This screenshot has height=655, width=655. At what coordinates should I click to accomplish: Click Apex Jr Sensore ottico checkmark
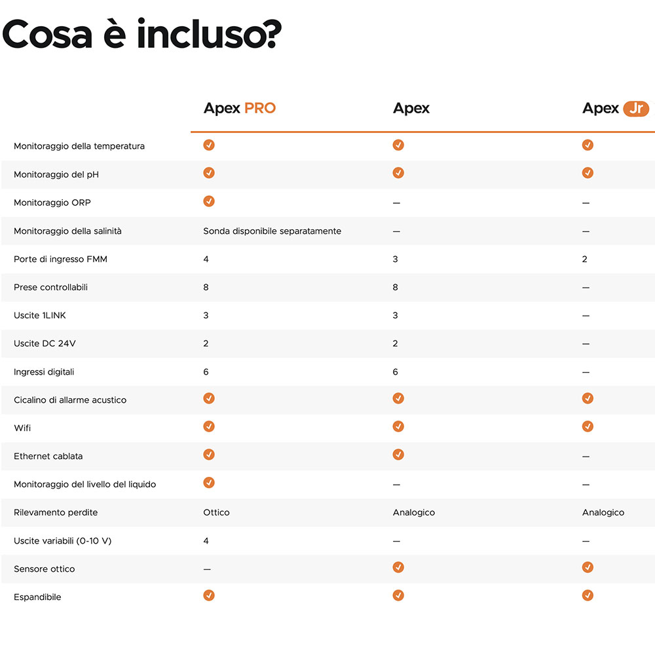588,567
